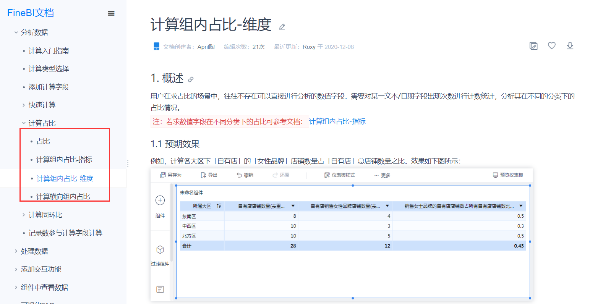Click 撤销 undo in the toolbar
The height and width of the screenshot is (304, 590).
(245, 175)
